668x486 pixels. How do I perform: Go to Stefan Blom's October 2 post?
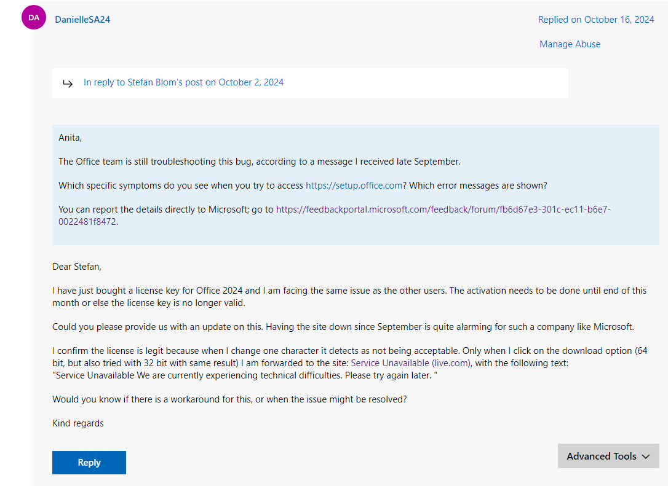(184, 82)
